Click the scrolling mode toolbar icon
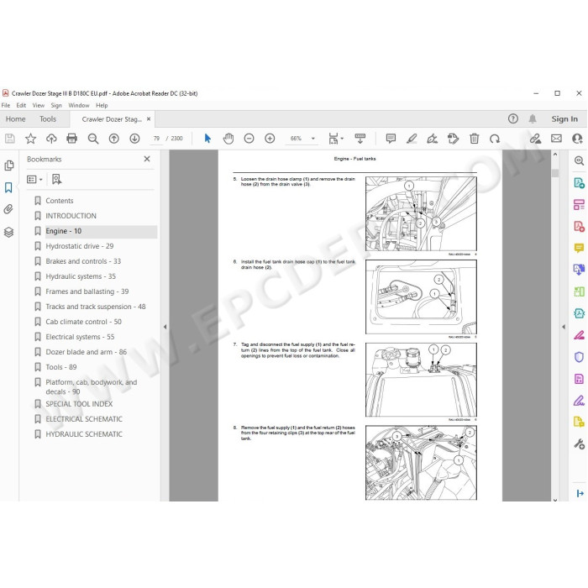Screen dimensions: 588x588 coord(360,139)
